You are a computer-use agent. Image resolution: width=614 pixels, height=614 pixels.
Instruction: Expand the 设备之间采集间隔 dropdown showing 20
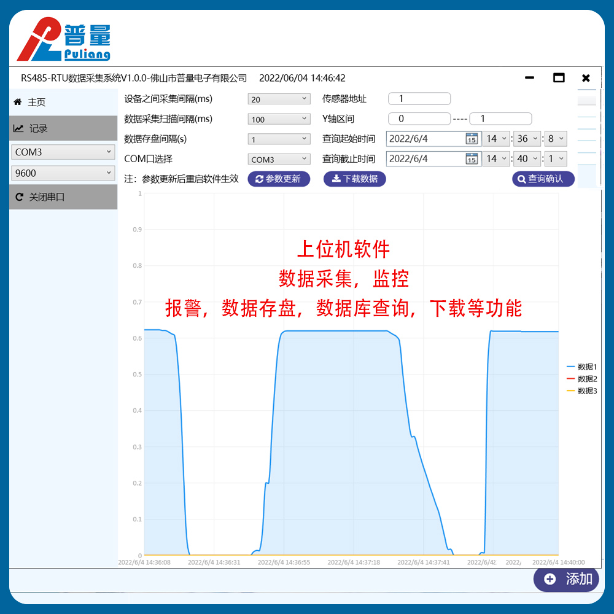(279, 99)
